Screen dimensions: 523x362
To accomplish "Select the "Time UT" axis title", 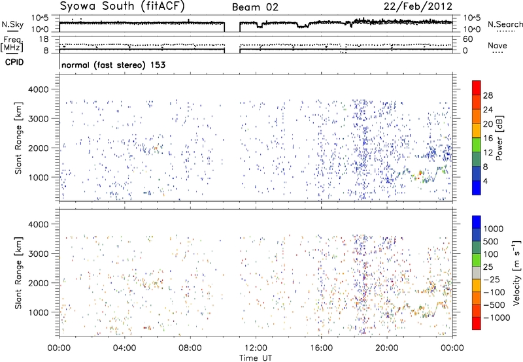I will pos(256,358).
